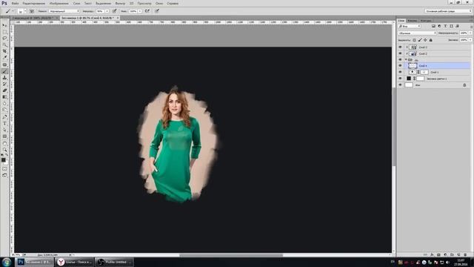Open the Справка menu
This screenshot has width=474, height=267.
click(x=173, y=3)
